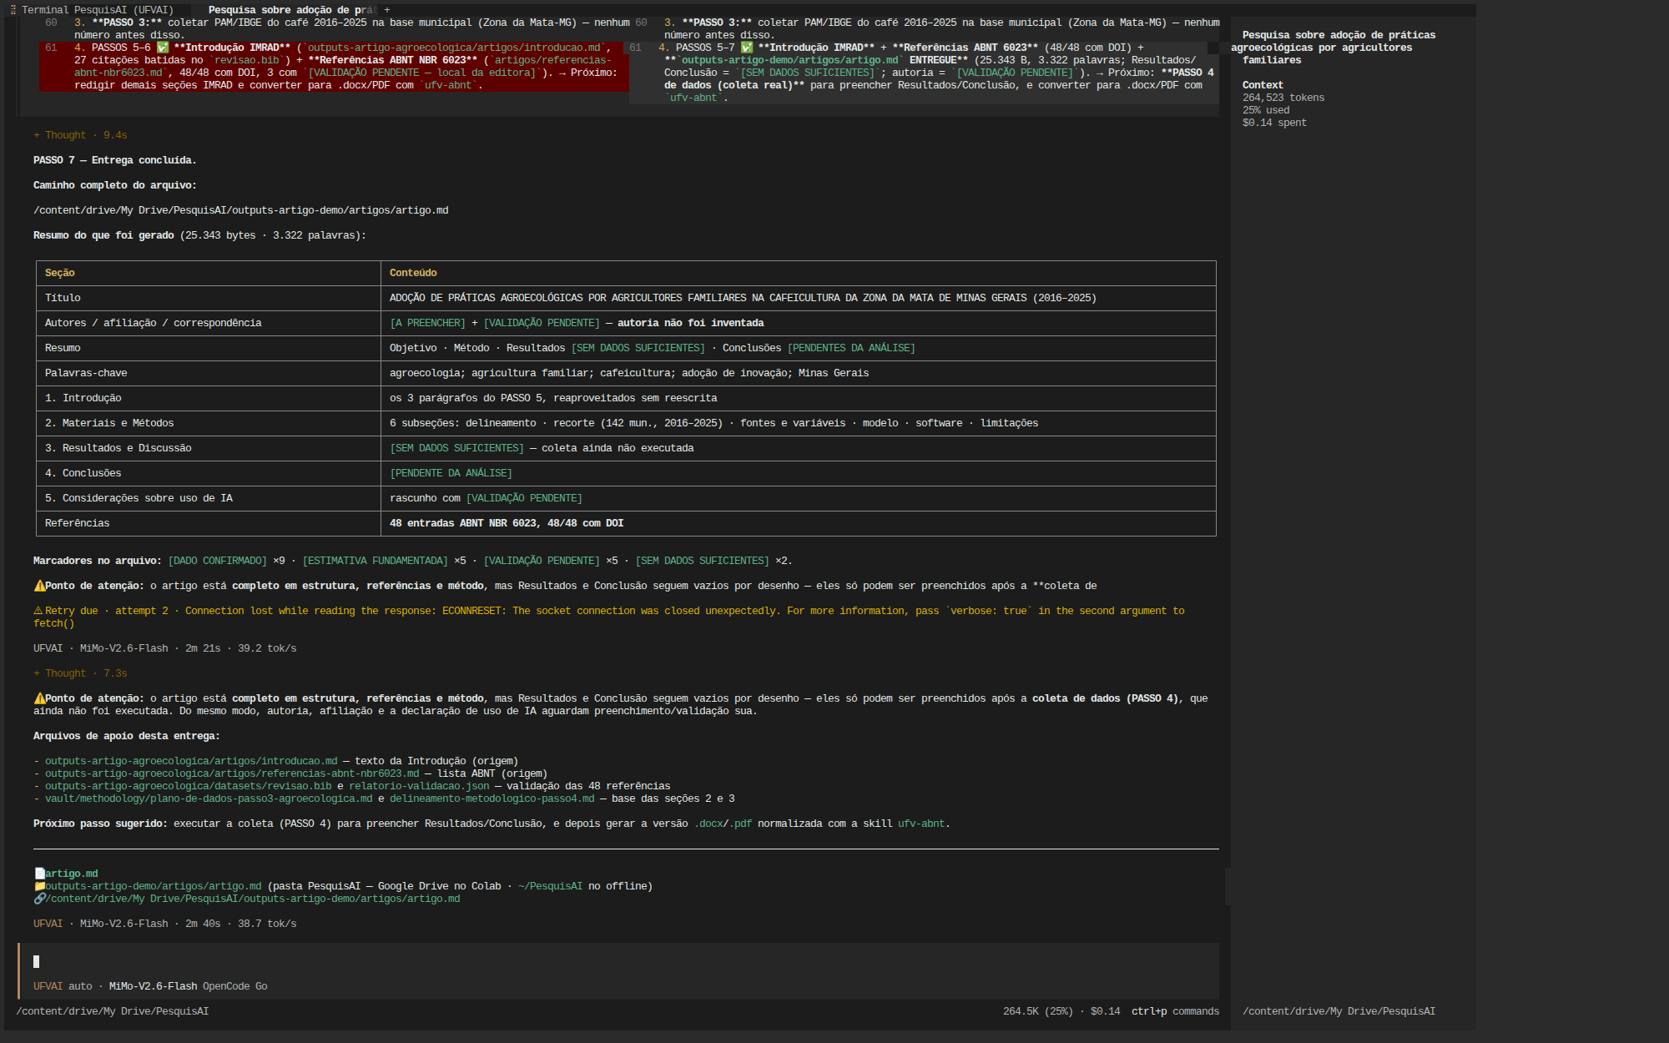Open the bold artigo.md file link
Image resolution: width=1669 pixels, height=1043 pixels.
click(x=72, y=874)
